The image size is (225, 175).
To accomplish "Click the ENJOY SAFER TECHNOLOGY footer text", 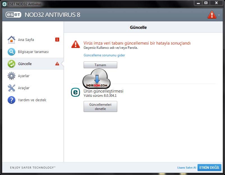I will [x=33, y=167].
